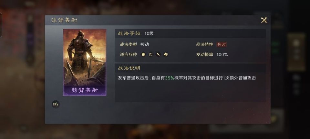
Task: Click the 战法类型 label
Action: pyautogui.click(x=128, y=44)
